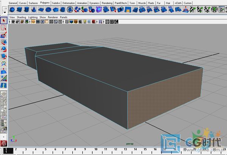Toggle the red cube shading icon
Viewport: 227px width, 155px height.
click(94, 22)
